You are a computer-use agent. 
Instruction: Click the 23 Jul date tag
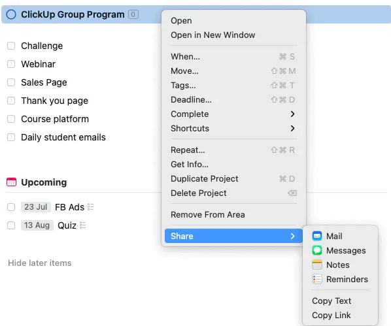click(36, 207)
